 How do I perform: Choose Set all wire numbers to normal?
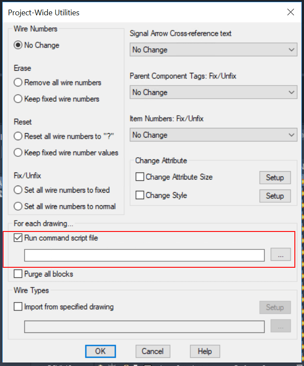click(18, 207)
